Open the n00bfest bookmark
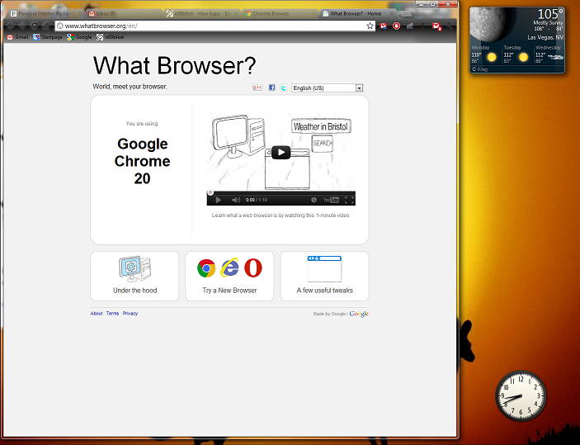This screenshot has width=580, height=445. click(111, 37)
